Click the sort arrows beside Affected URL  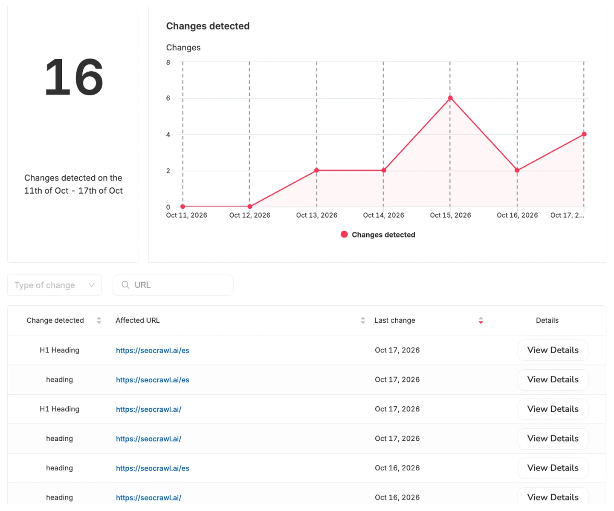[363, 320]
